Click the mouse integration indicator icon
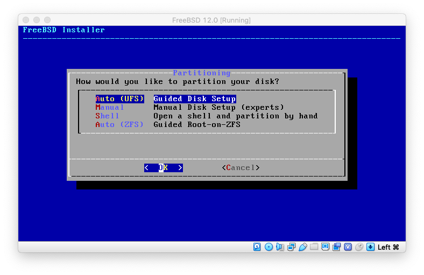 coord(359,247)
